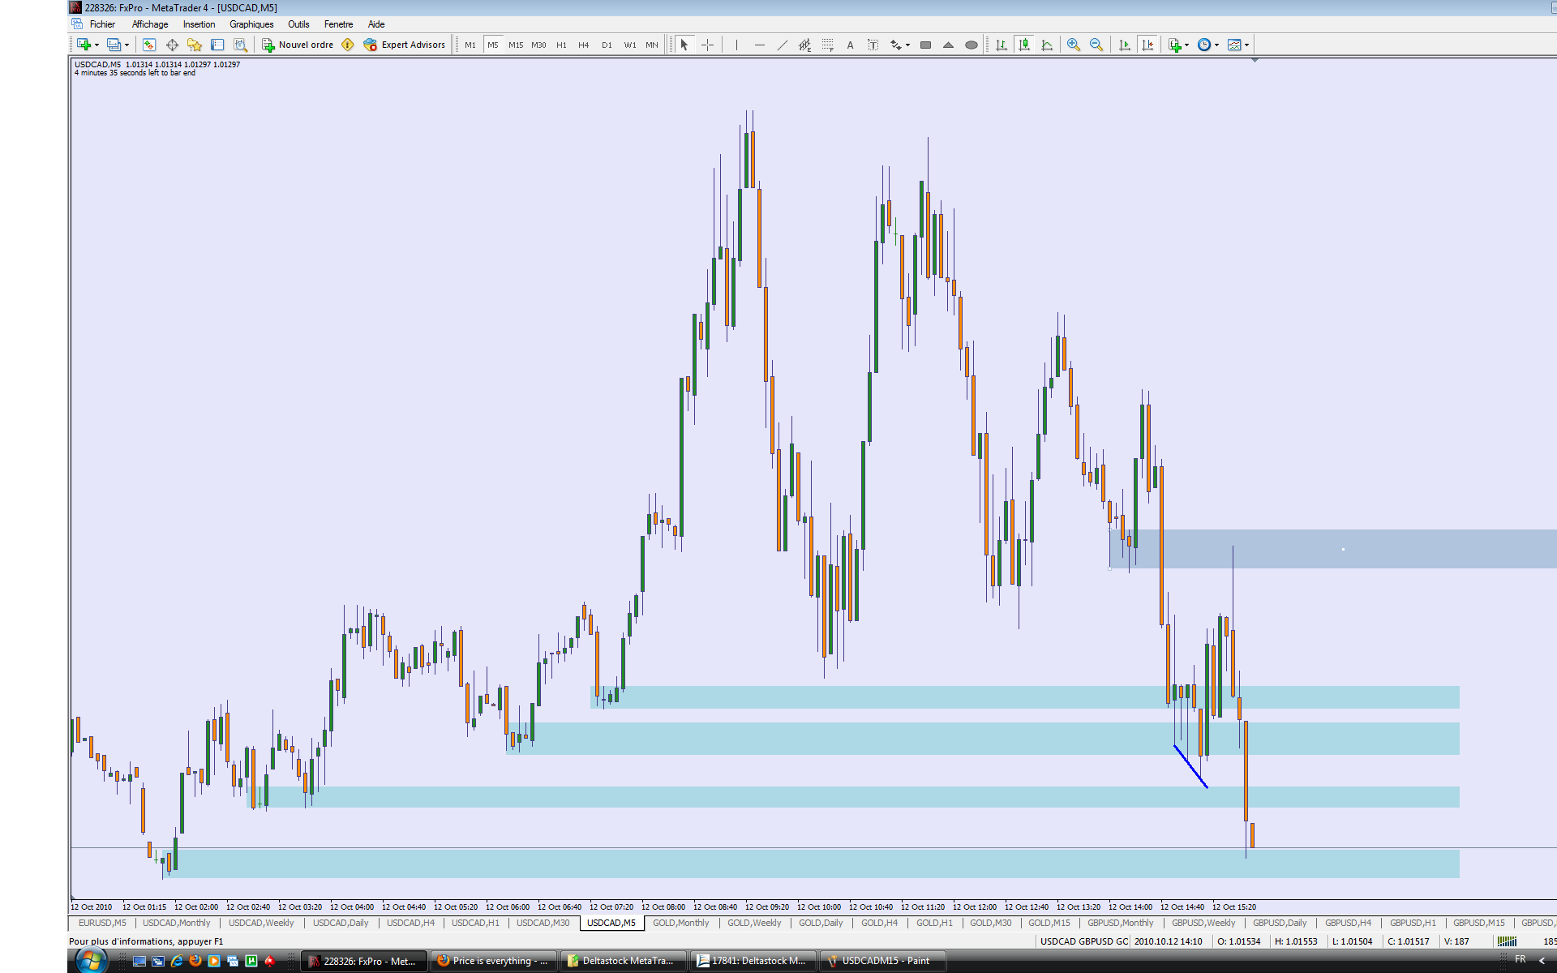Click the connection status bars indicator
The height and width of the screenshot is (973, 1557).
[x=1507, y=941]
